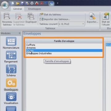Viewport: 111px width, 111px height.
Task: Toggle the Modules panel pin
Action: click(x=19, y=33)
